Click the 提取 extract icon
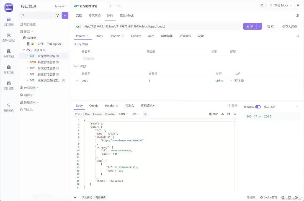The image size is (304, 201). click(213, 114)
